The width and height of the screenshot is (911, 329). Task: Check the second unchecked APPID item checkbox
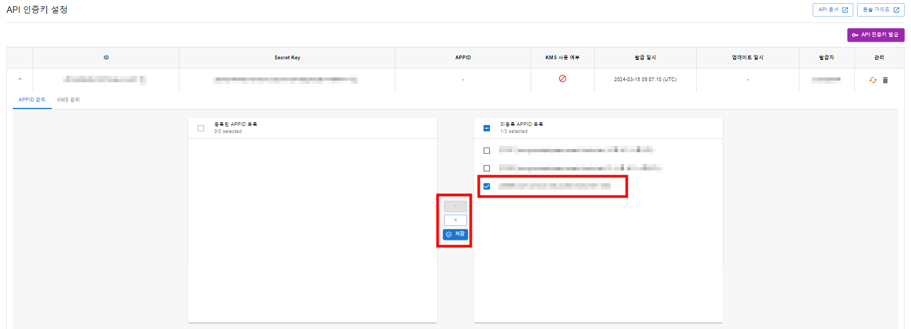tap(487, 168)
